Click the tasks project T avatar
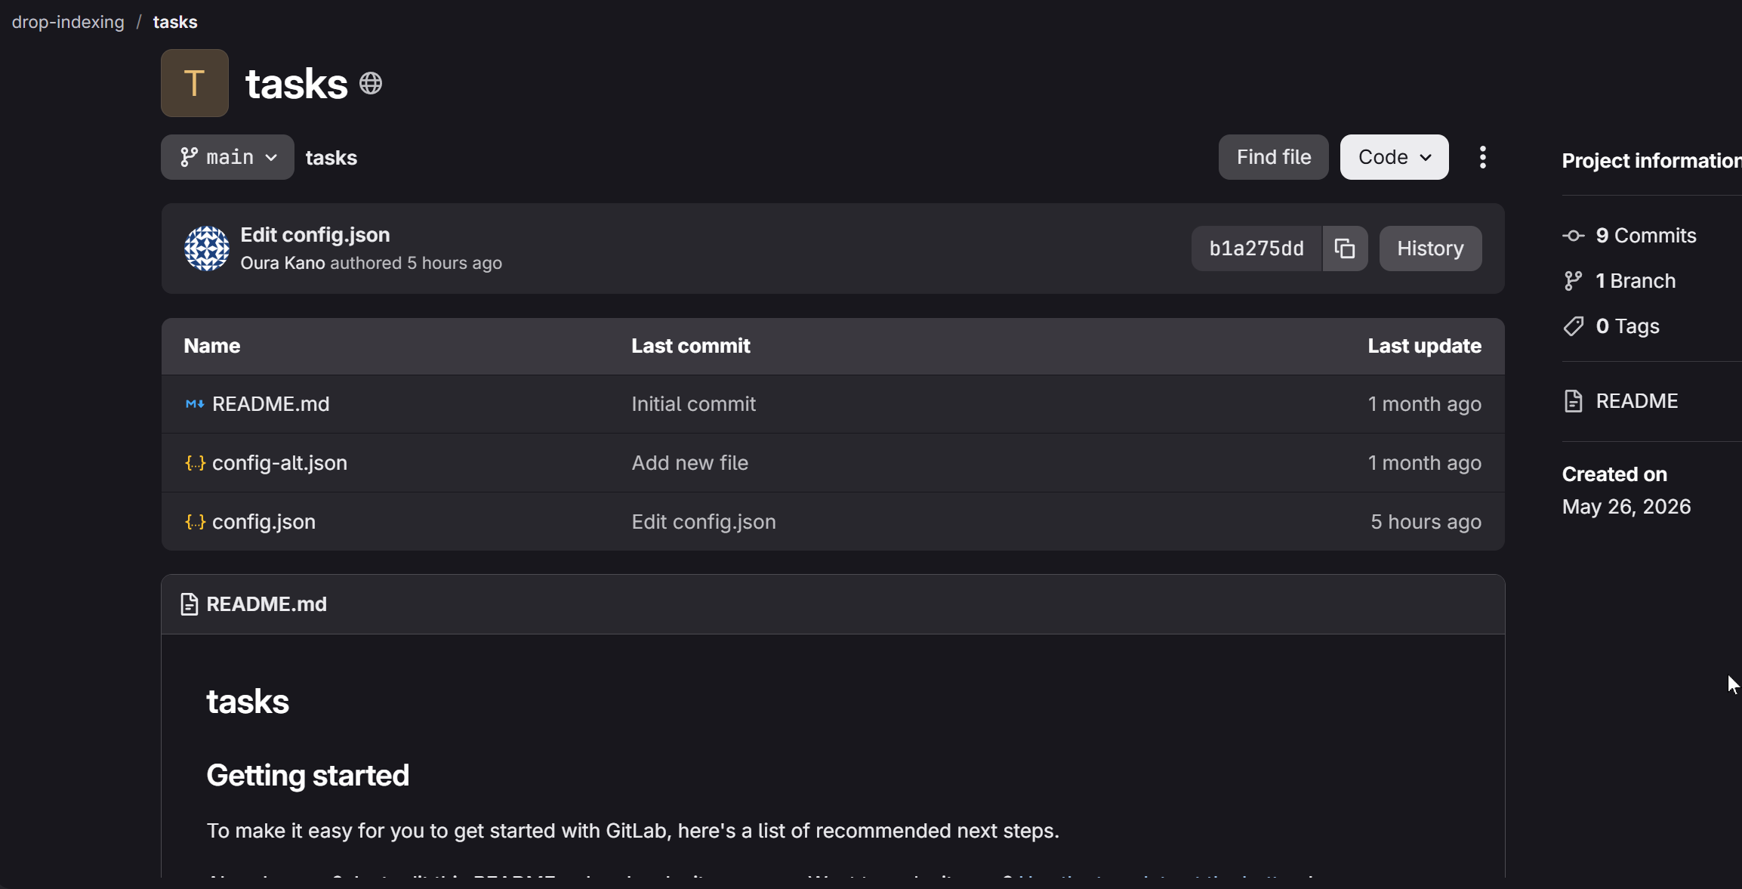Image resolution: width=1742 pixels, height=889 pixels. 195,83
